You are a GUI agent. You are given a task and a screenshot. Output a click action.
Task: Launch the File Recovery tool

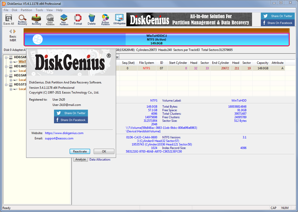36,20
